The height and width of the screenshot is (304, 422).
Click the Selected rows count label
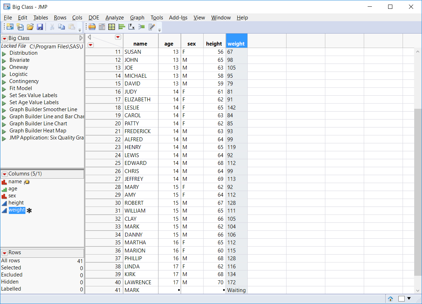pos(11,268)
